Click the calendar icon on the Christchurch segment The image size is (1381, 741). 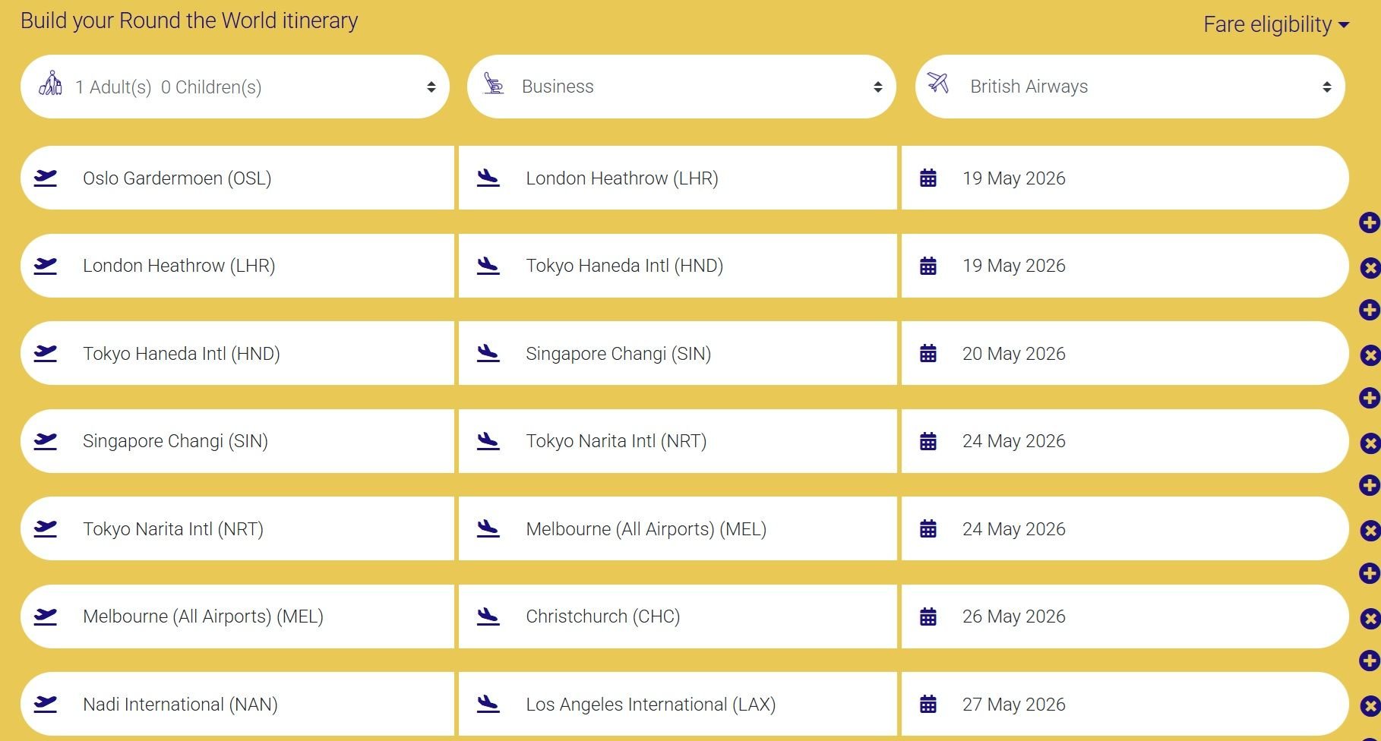pyautogui.click(x=928, y=616)
